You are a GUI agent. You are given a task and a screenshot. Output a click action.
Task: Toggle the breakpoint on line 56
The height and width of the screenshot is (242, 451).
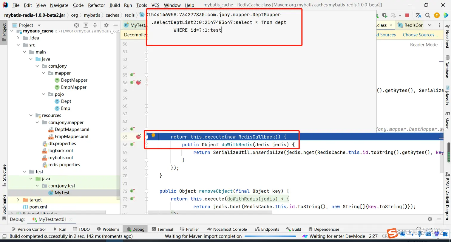(138, 83)
